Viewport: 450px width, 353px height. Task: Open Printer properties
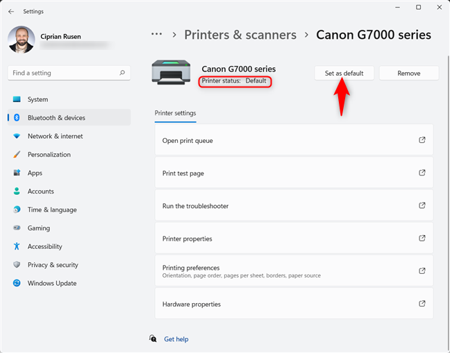[294, 239]
